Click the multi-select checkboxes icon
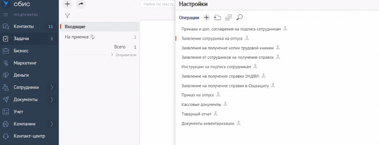The height and width of the screenshot is (145, 379). [x=228, y=17]
